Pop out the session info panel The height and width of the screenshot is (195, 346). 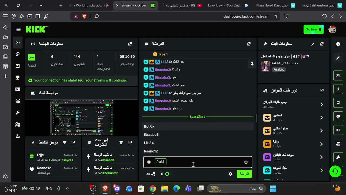130,44
